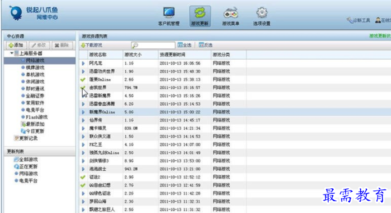The height and width of the screenshot is (213, 391).
Task: Click the arrow icon beside 剑侠情缘3
Action: click(83, 161)
